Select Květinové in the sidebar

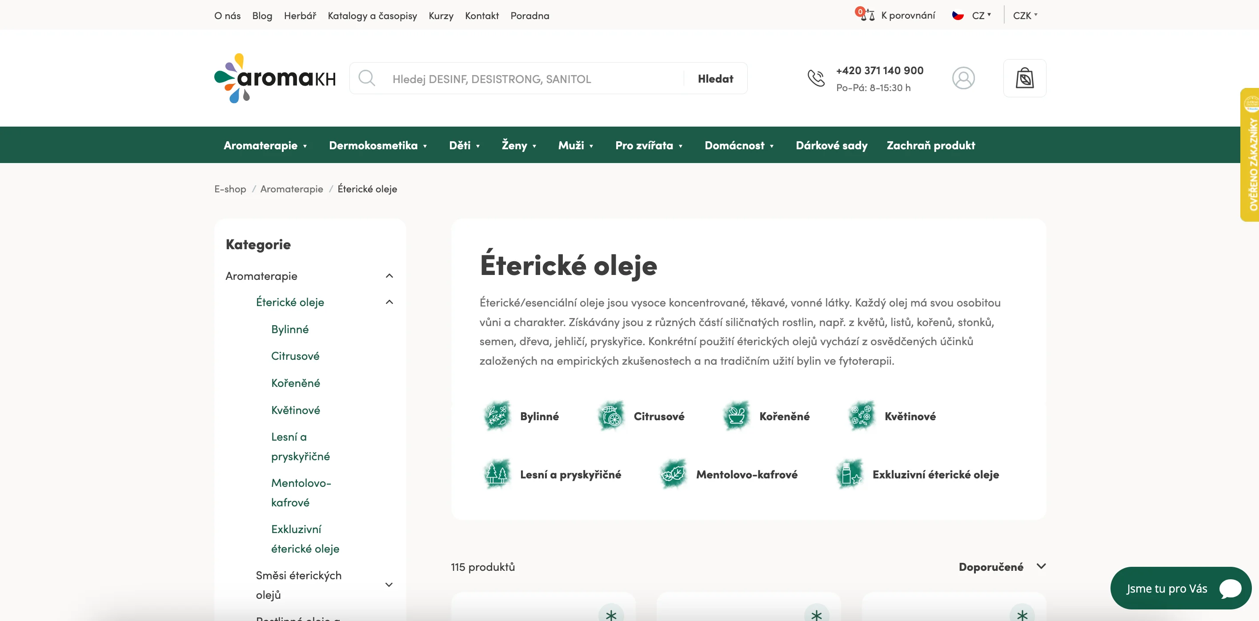(x=296, y=410)
